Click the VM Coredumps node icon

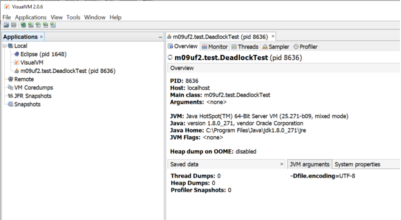click(x=10, y=88)
